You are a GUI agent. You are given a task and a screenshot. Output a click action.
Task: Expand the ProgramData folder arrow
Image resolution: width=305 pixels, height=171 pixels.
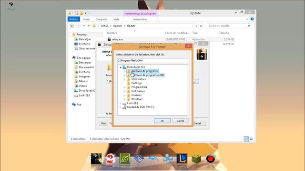pos(125,87)
